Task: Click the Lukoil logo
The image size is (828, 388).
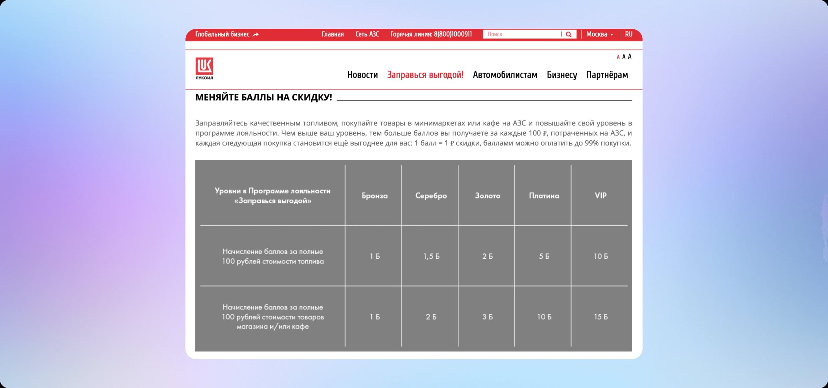Action: pyautogui.click(x=204, y=68)
